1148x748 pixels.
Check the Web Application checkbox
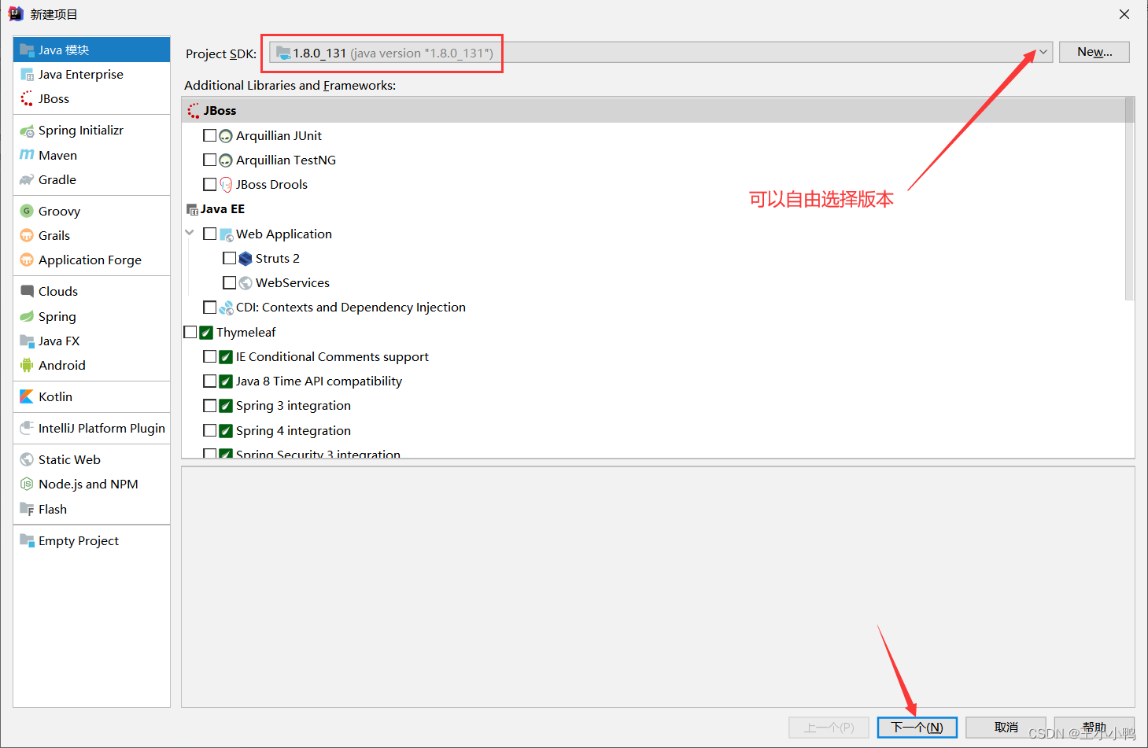tap(209, 234)
